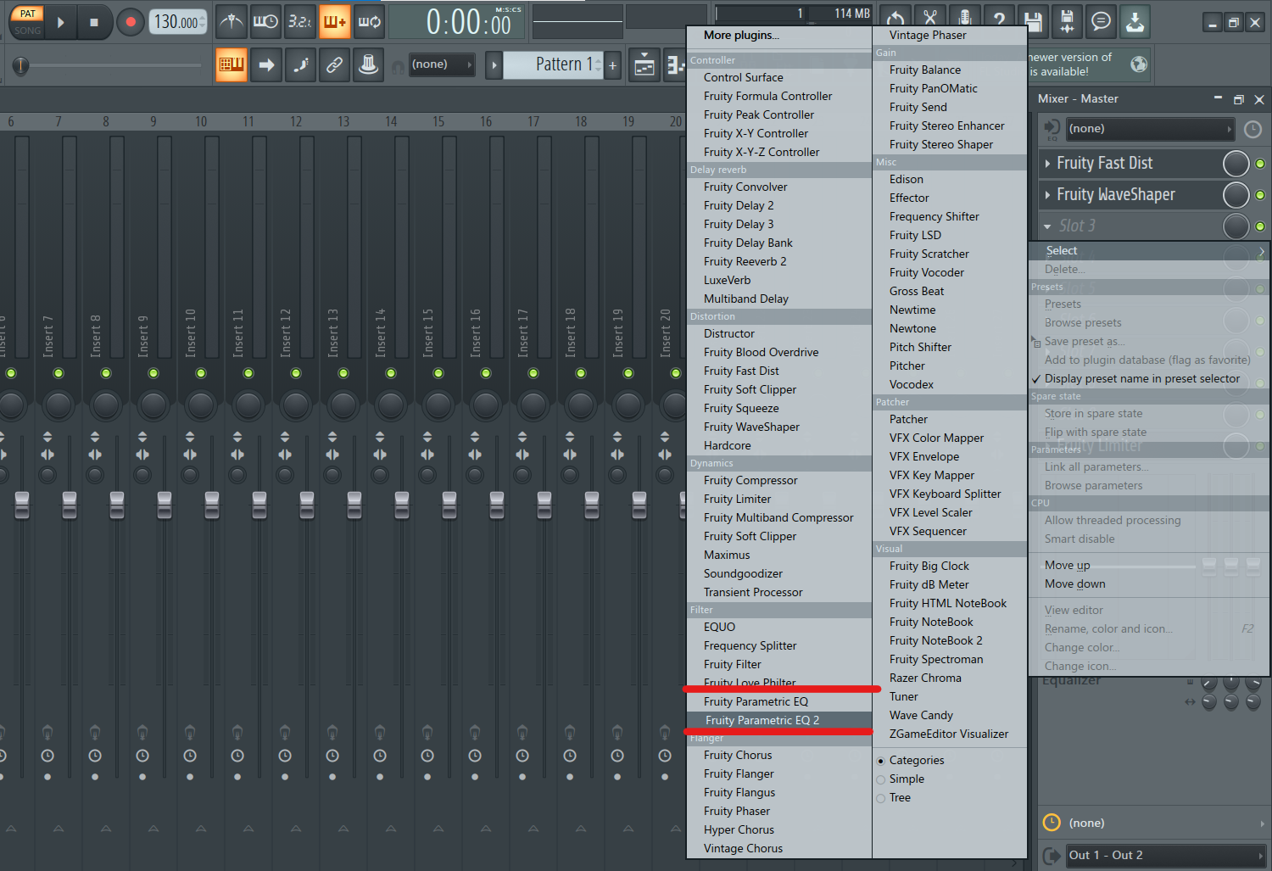Toggle blend recording overdub icon
Screen dimensions: 1272x871
[334, 21]
